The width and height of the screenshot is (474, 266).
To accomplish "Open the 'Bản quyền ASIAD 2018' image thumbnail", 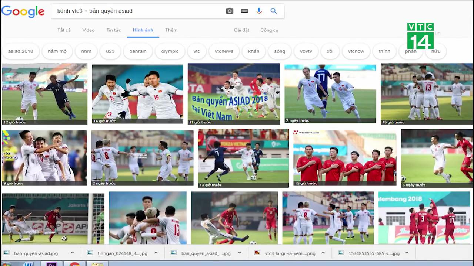I will point(234,94).
